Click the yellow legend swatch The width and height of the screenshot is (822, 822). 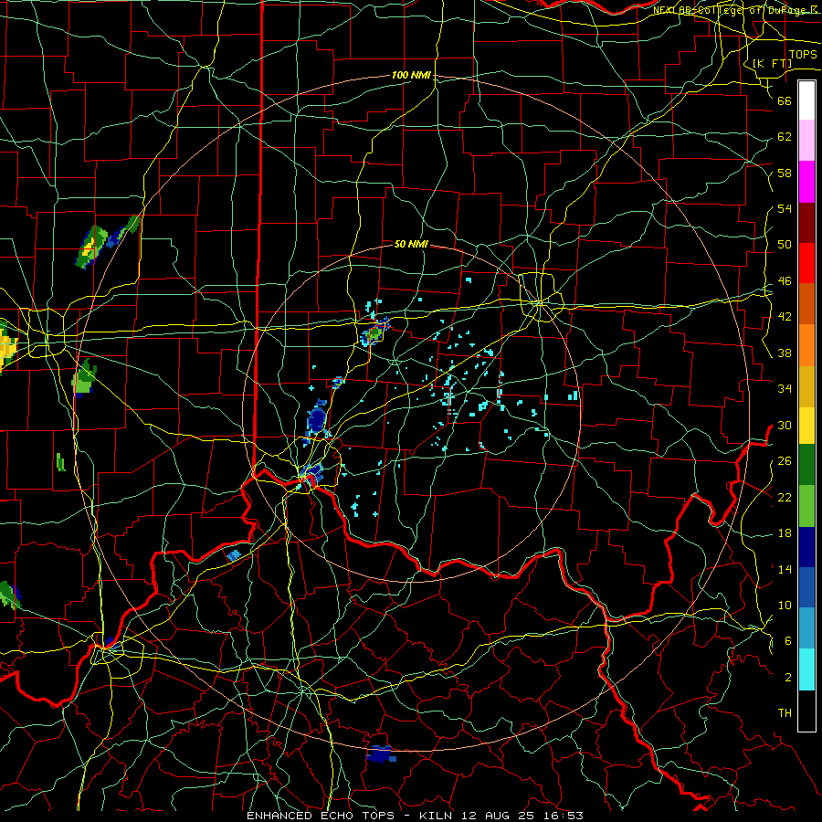click(806, 425)
